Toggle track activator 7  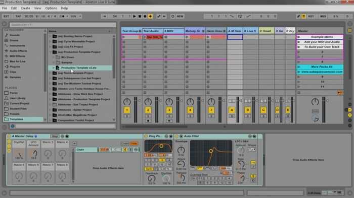(211, 110)
